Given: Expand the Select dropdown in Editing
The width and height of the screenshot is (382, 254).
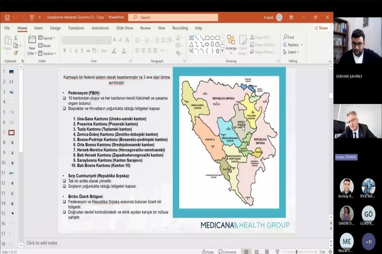Looking at the screenshot, I should pos(292,52).
